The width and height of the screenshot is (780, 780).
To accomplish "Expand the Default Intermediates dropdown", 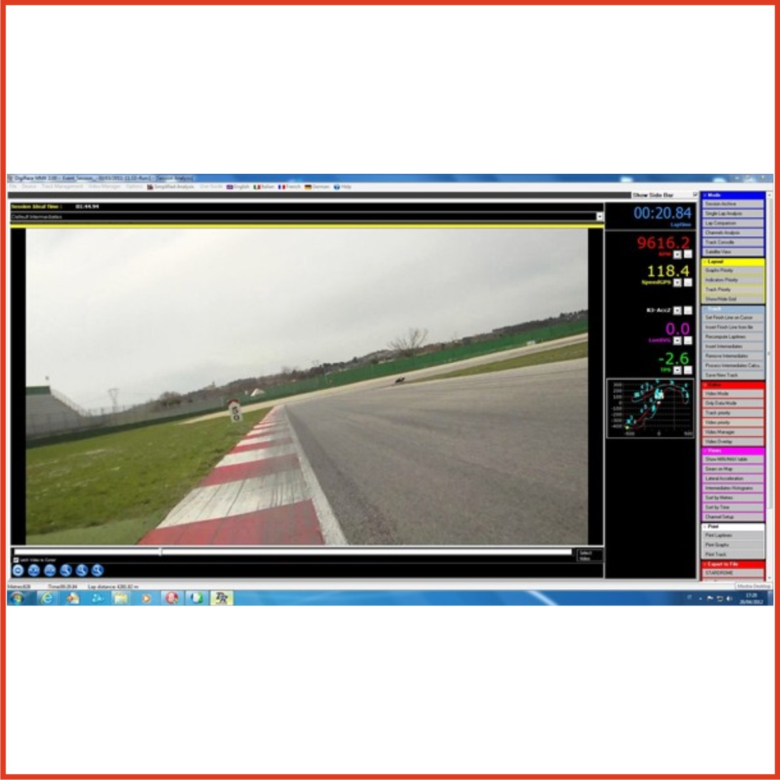I will point(600,216).
